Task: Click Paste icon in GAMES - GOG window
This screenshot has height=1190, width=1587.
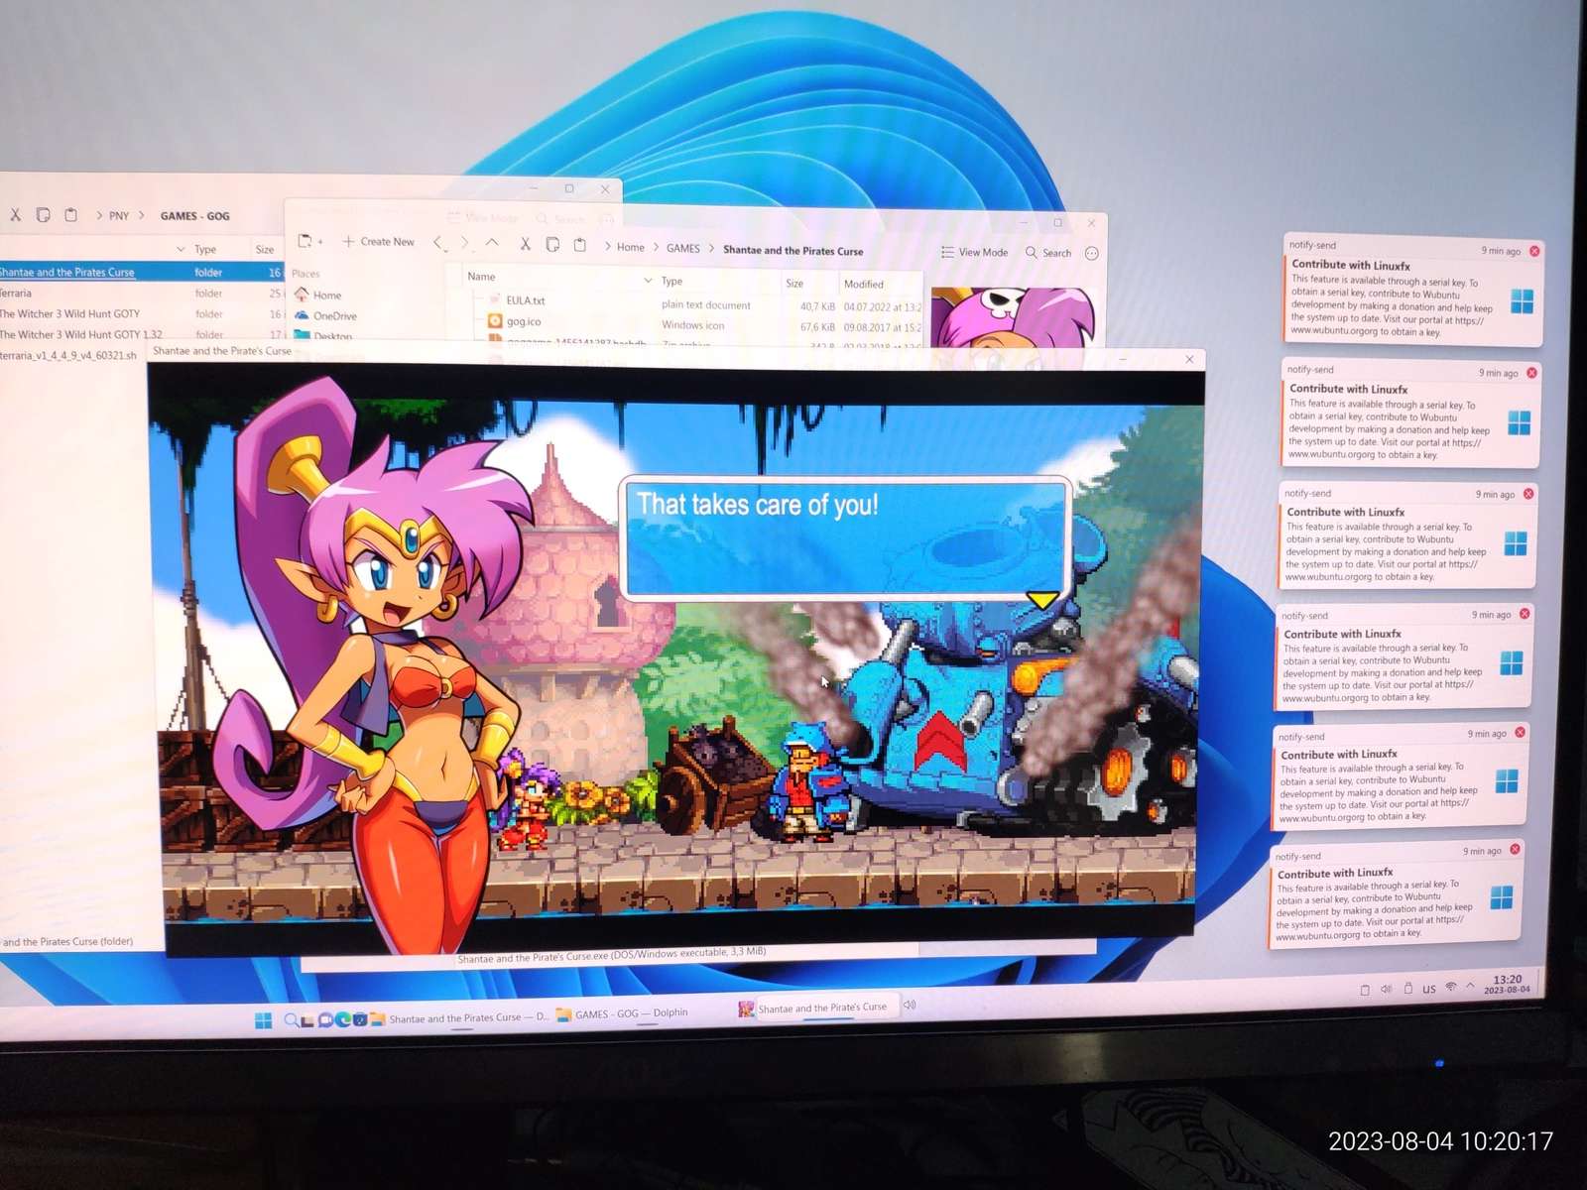Action: click(70, 214)
